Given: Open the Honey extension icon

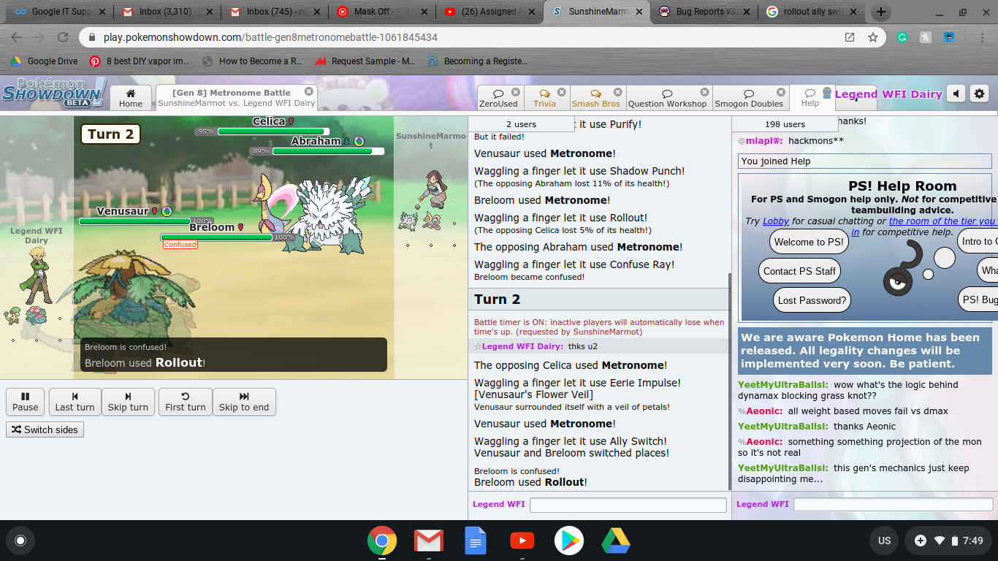Looking at the screenshot, I should (926, 37).
